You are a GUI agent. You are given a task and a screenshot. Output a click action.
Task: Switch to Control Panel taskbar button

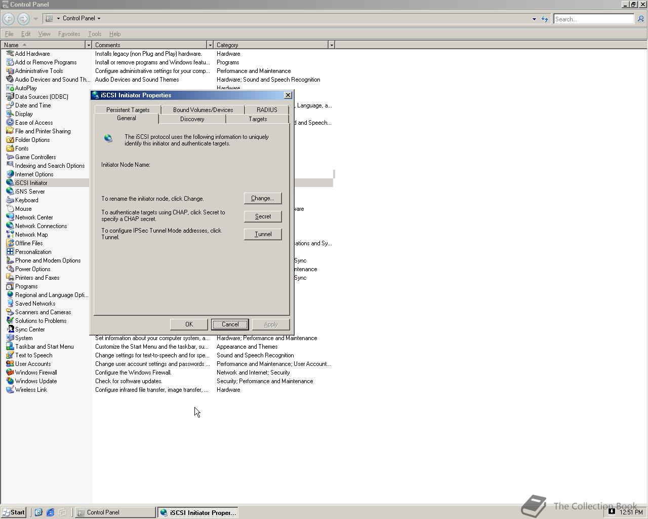[x=115, y=512]
